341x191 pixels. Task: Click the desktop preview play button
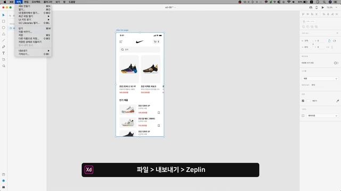point(323,7)
